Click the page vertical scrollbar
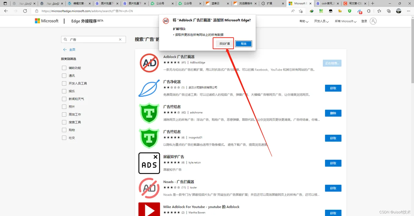The image size is (414, 216). (412, 52)
